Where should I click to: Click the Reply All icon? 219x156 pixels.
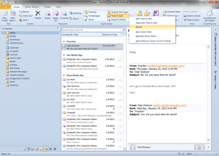(56, 13)
